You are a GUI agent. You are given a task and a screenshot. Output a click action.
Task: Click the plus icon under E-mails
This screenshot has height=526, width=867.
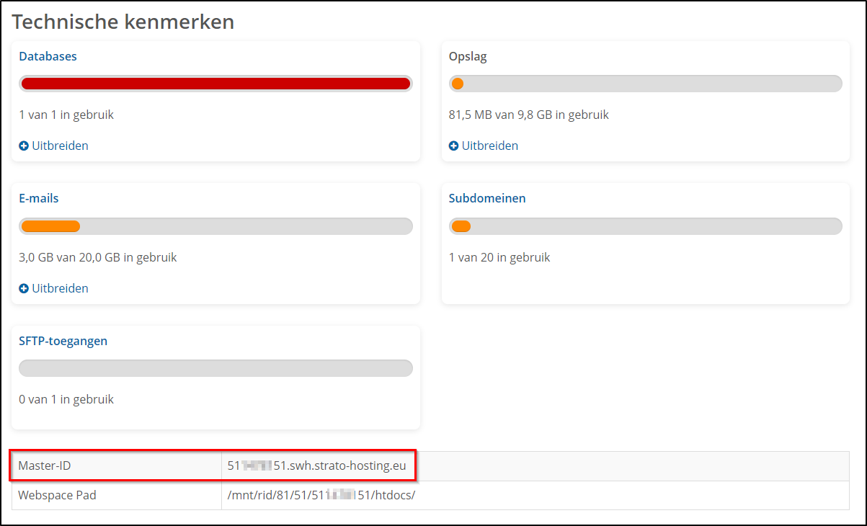click(24, 289)
